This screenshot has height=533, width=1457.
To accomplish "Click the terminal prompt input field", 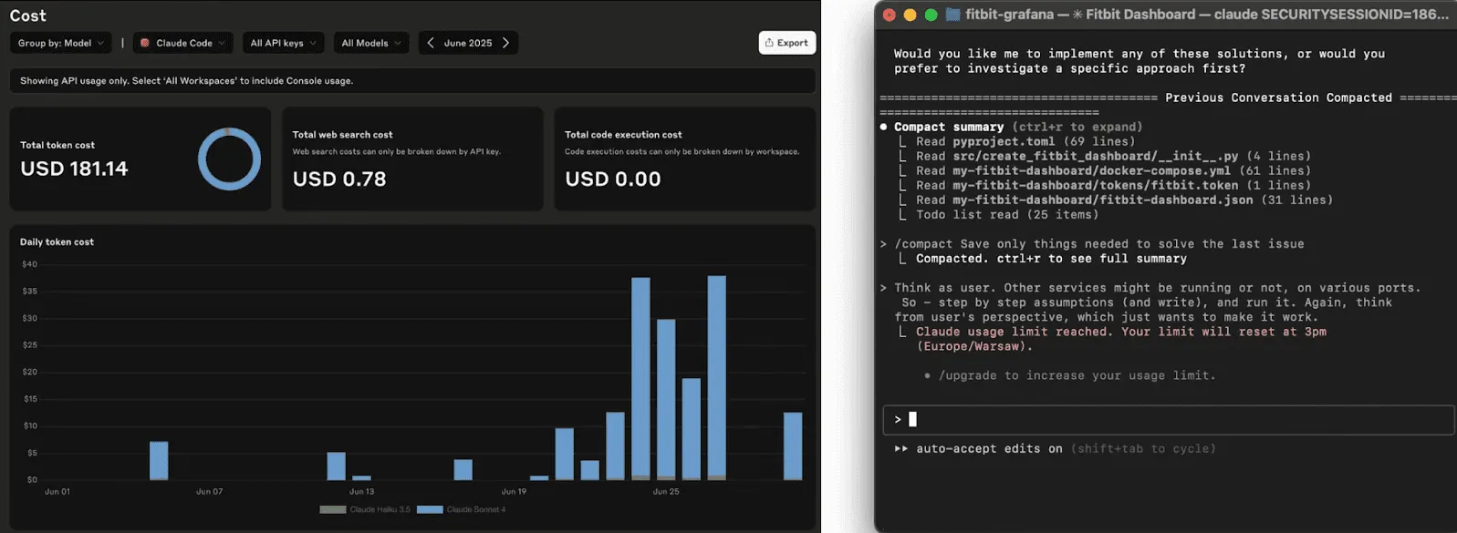I will tap(1169, 420).
